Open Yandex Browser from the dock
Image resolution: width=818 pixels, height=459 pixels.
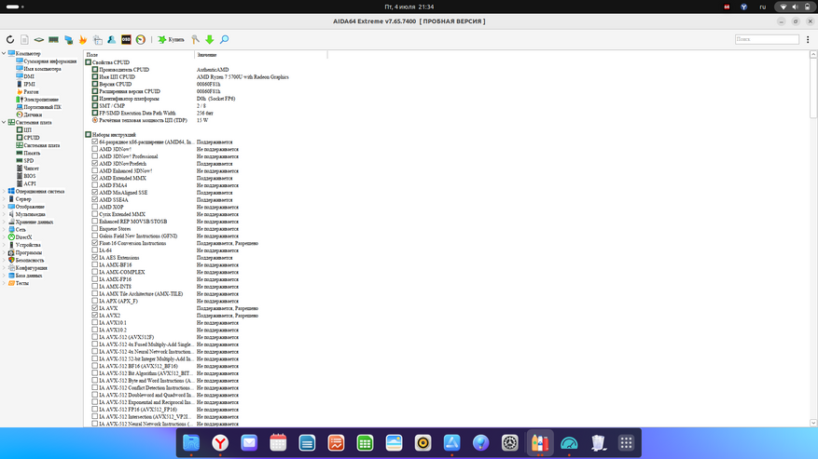click(x=220, y=443)
